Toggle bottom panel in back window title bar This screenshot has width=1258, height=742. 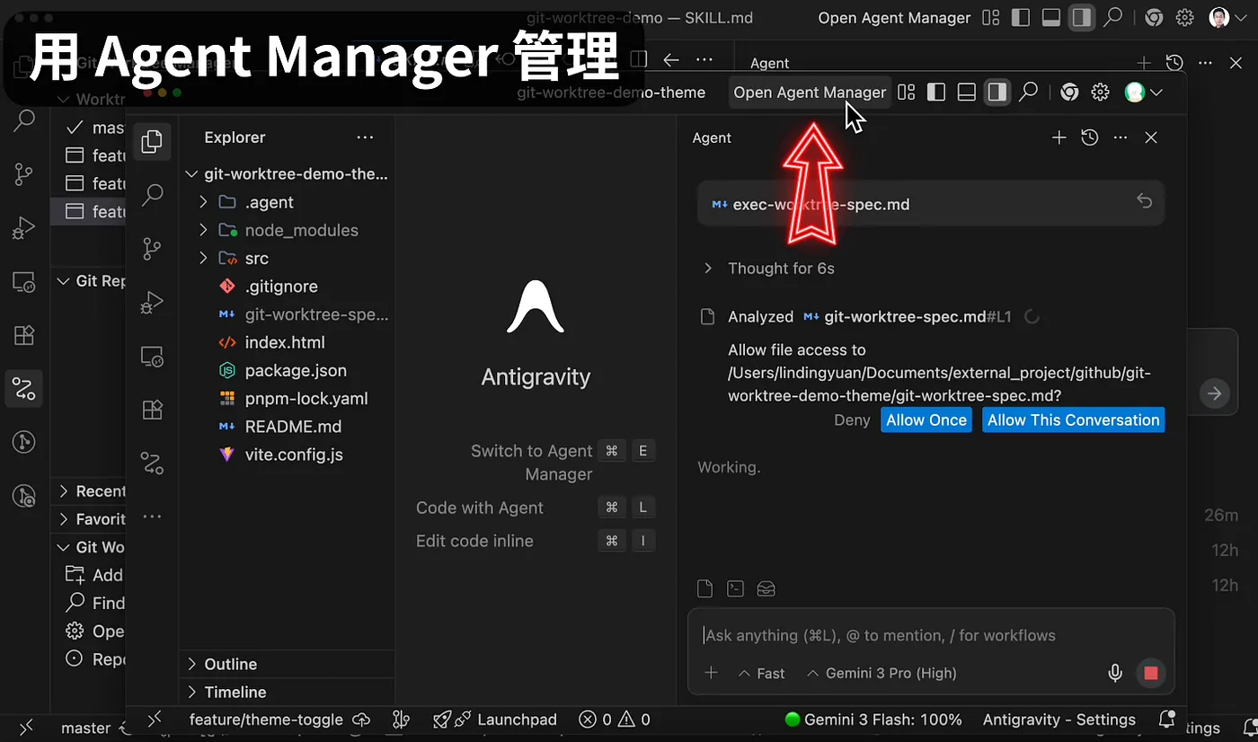(x=1050, y=17)
